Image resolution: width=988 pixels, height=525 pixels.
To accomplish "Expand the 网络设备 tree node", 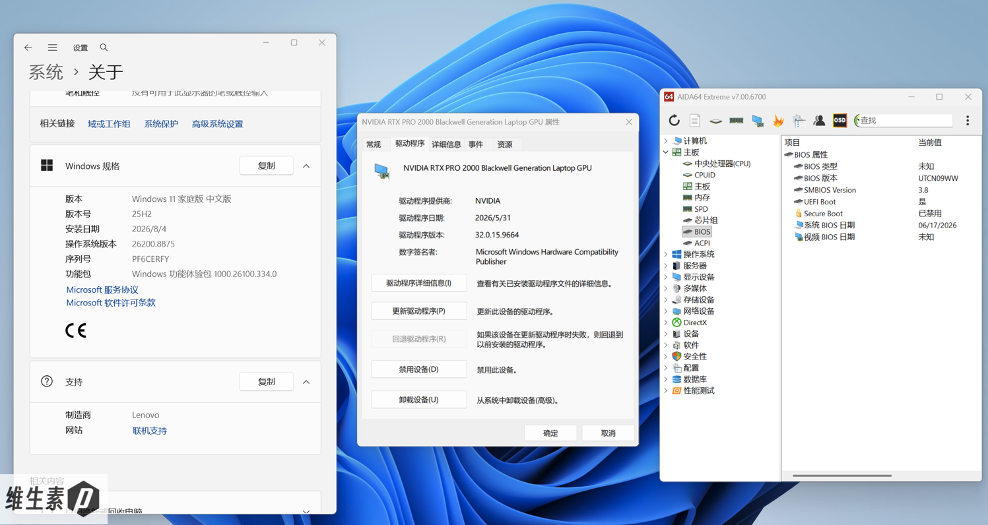I will coord(665,311).
